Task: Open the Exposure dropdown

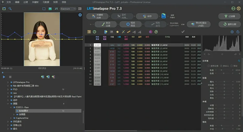Action: 68,9
